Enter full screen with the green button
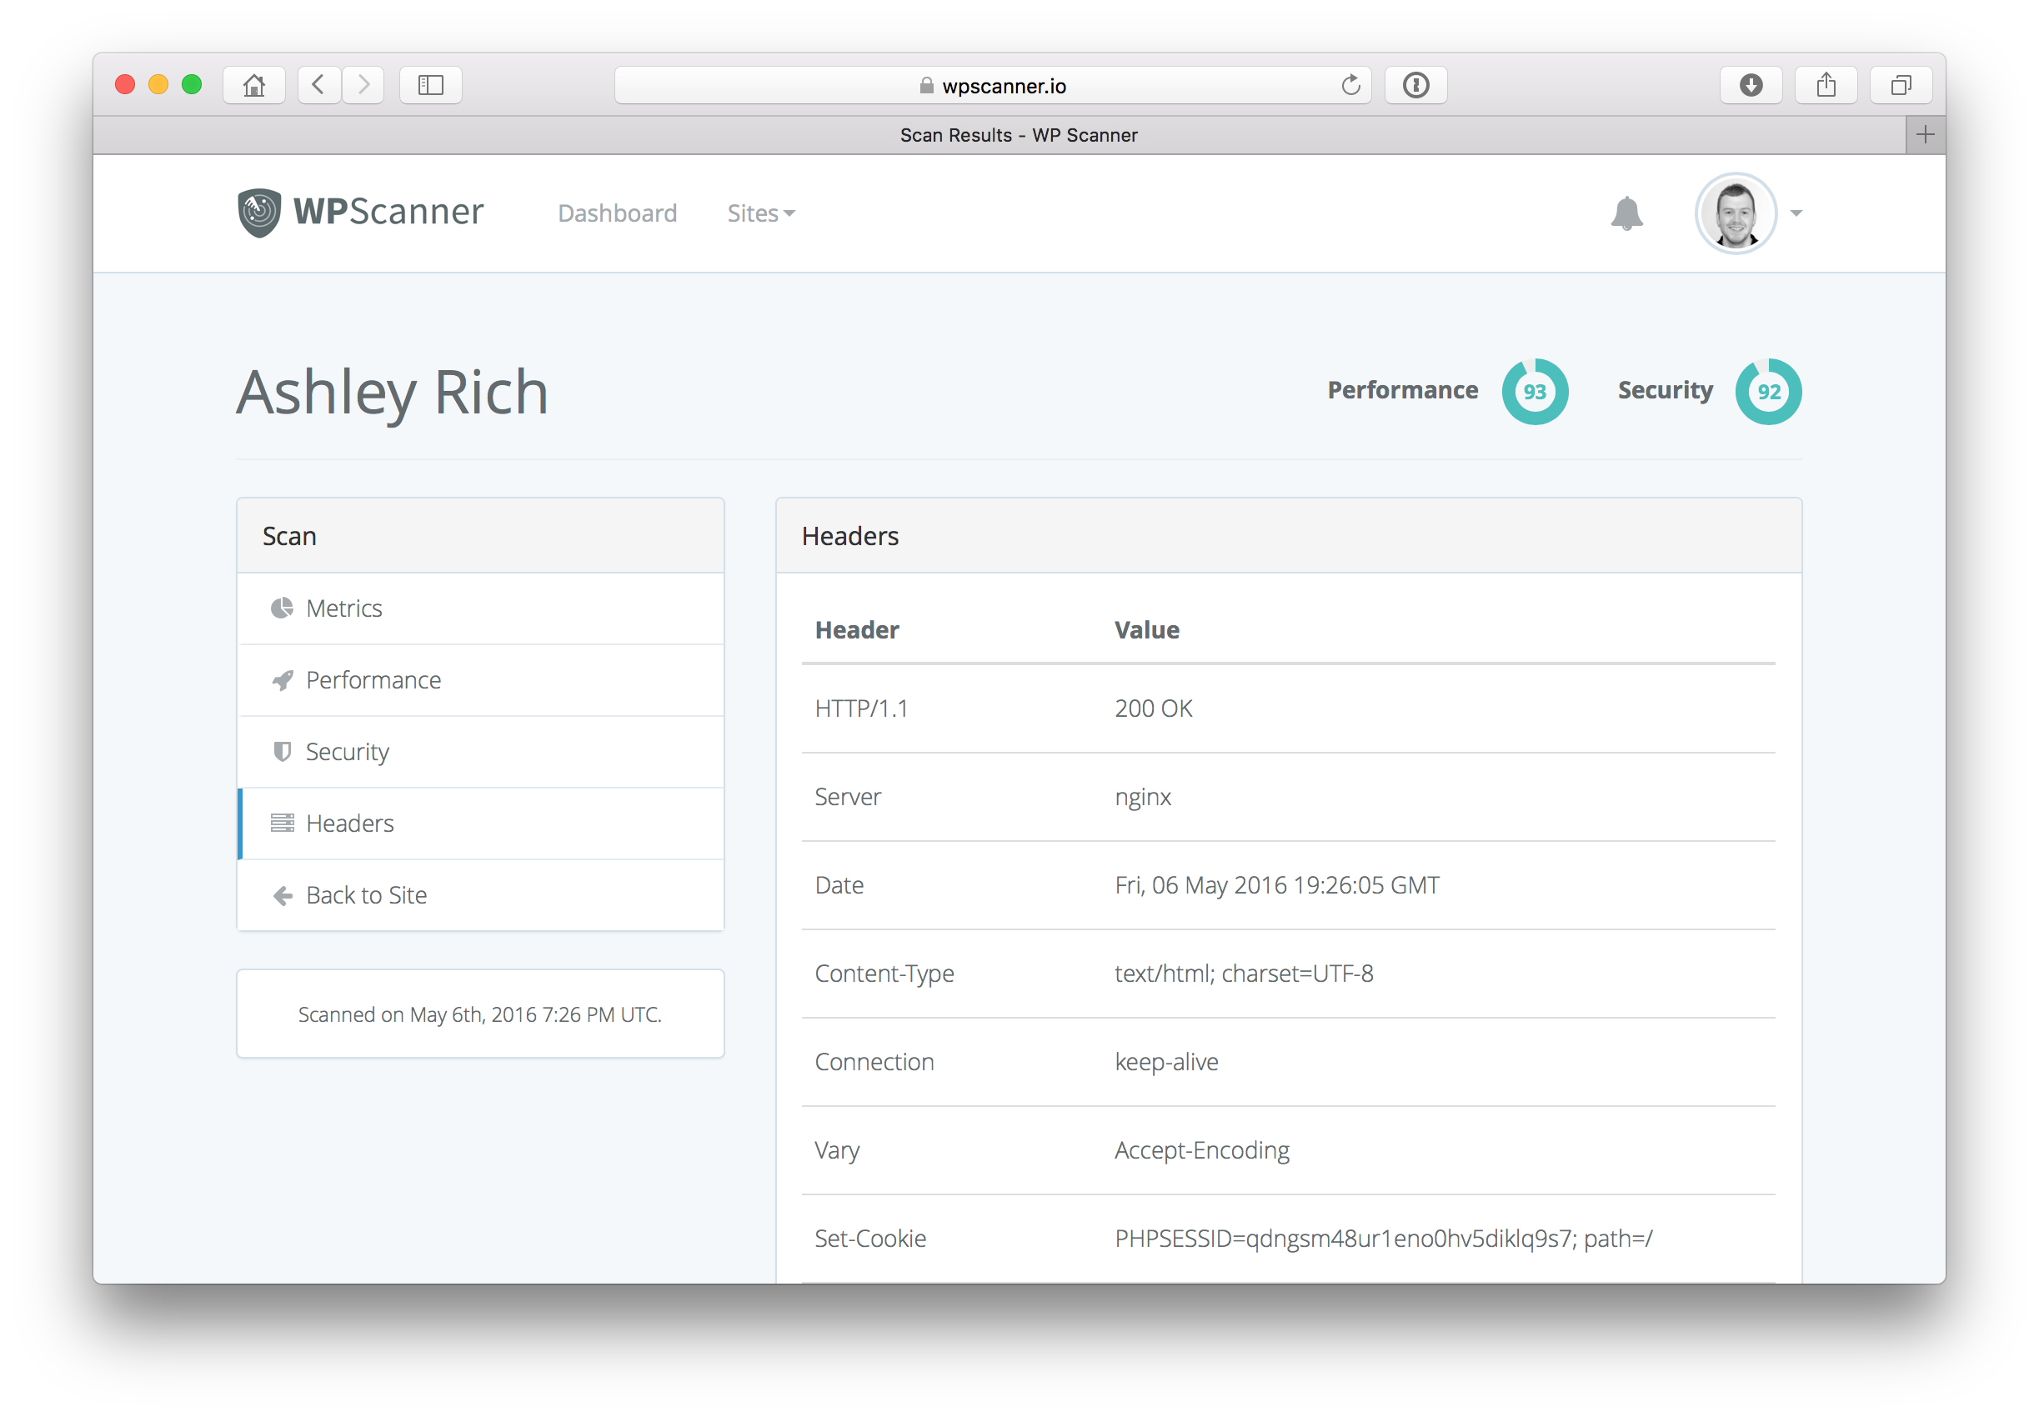 192,84
